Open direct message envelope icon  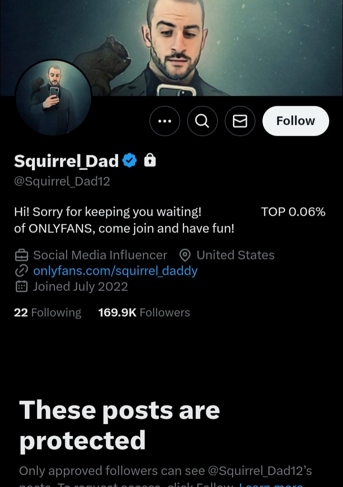point(240,121)
